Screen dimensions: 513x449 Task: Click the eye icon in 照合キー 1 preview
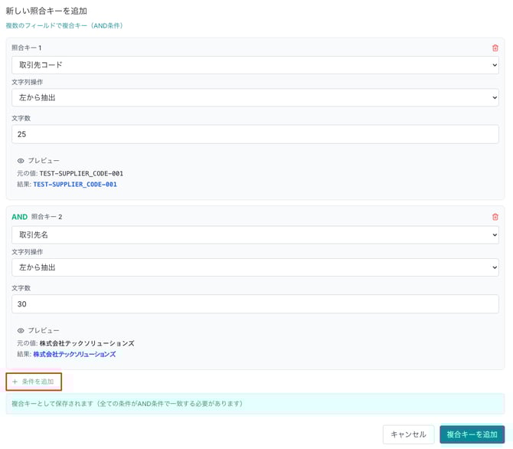pos(21,161)
